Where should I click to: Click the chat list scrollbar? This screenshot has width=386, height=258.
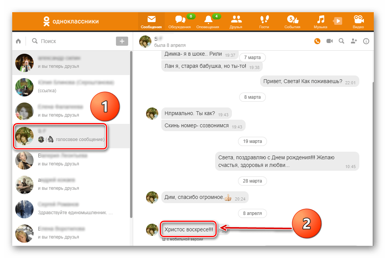coord(131,134)
